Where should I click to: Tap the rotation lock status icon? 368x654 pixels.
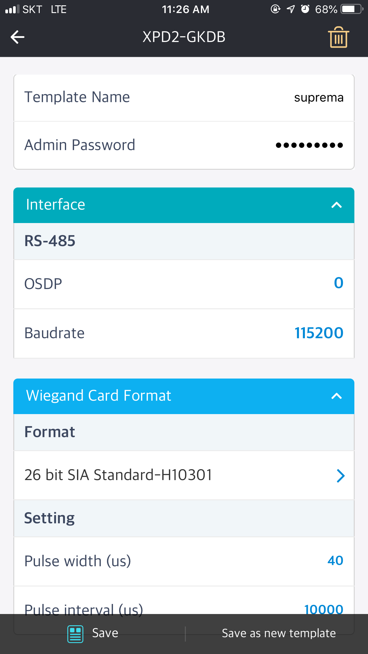point(275,9)
